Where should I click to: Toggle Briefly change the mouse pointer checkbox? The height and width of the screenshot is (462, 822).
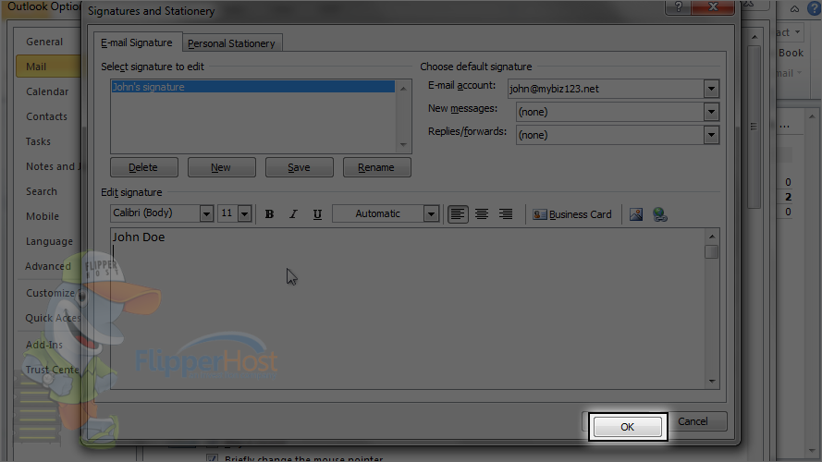pyautogui.click(x=212, y=458)
